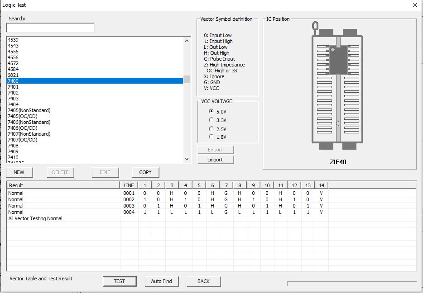Click the DELETE button
423x293 pixels.
click(x=60, y=172)
